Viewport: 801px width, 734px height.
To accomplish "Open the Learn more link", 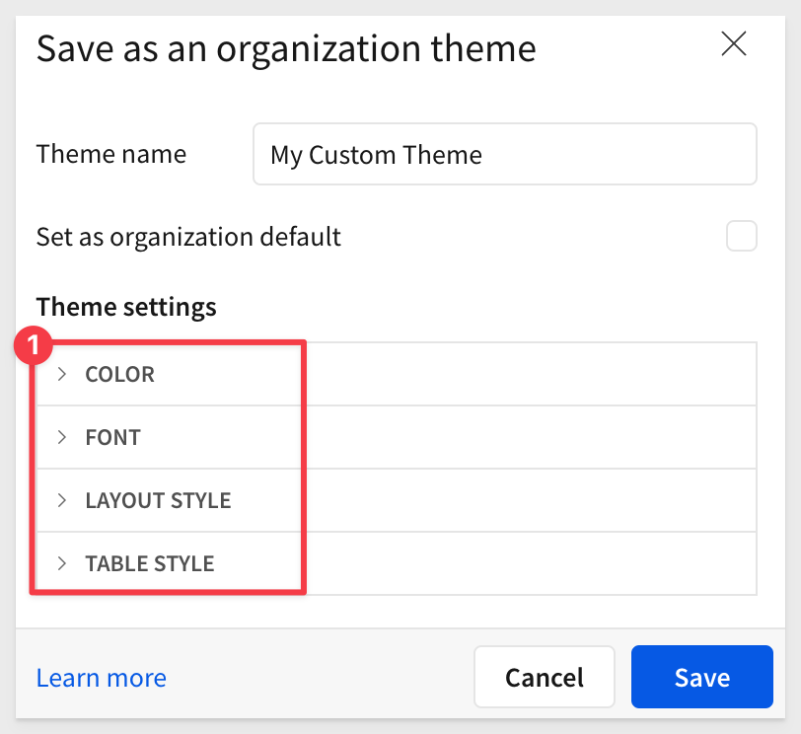I will [x=102, y=678].
